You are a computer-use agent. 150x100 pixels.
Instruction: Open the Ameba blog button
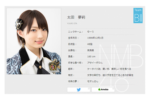103,89
